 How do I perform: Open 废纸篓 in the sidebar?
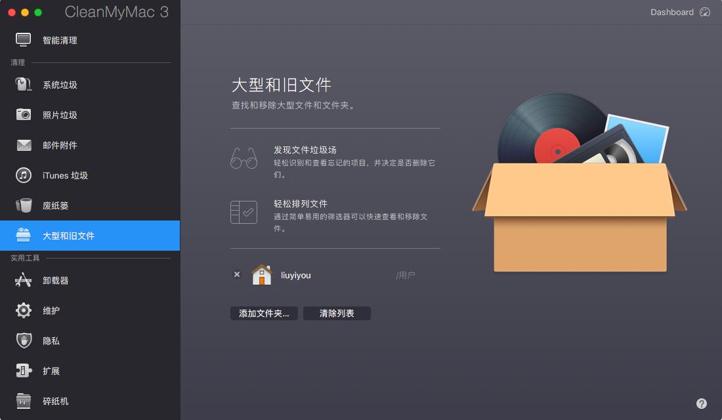click(90, 205)
